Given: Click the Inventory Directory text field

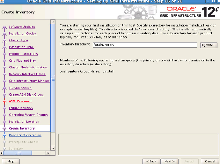Looking at the screenshot, I should click(x=145, y=45).
